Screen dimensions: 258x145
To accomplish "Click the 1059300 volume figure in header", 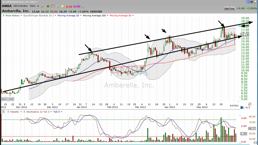I will click(96, 12).
